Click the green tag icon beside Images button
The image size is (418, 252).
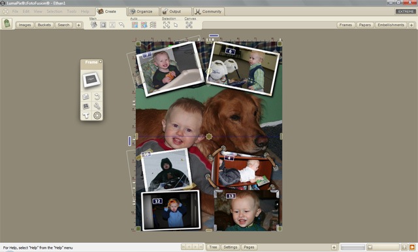(7, 24)
